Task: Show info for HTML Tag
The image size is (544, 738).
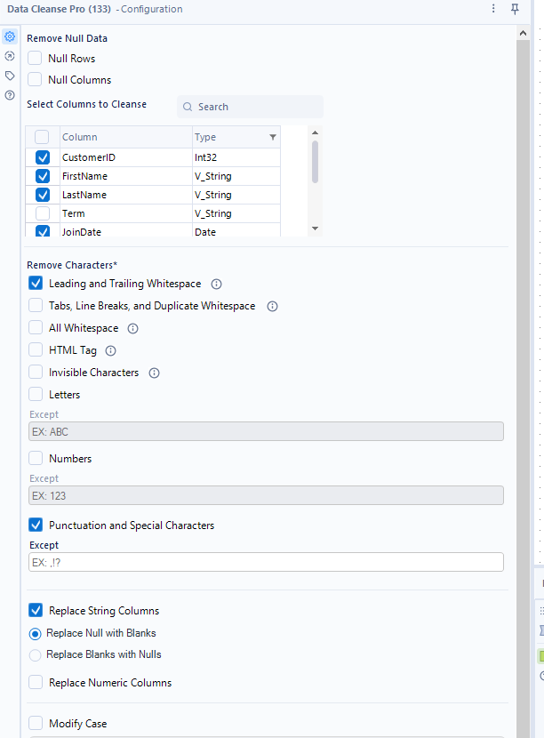Action: pyautogui.click(x=110, y=350)
